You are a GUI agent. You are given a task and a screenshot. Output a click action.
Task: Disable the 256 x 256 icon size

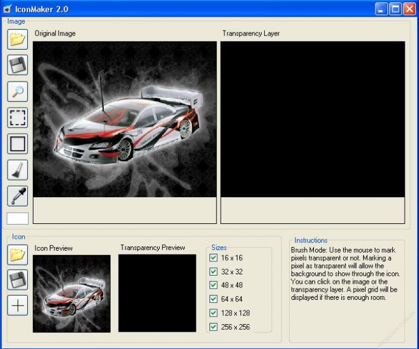214,327
